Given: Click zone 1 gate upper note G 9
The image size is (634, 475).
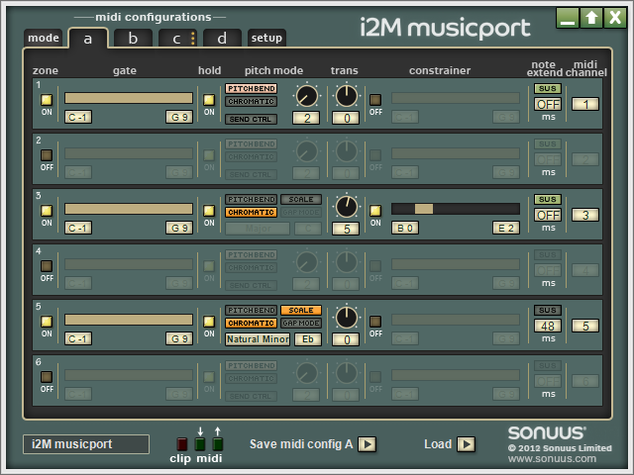Looking at the screenshot, I should click(179, 117).
